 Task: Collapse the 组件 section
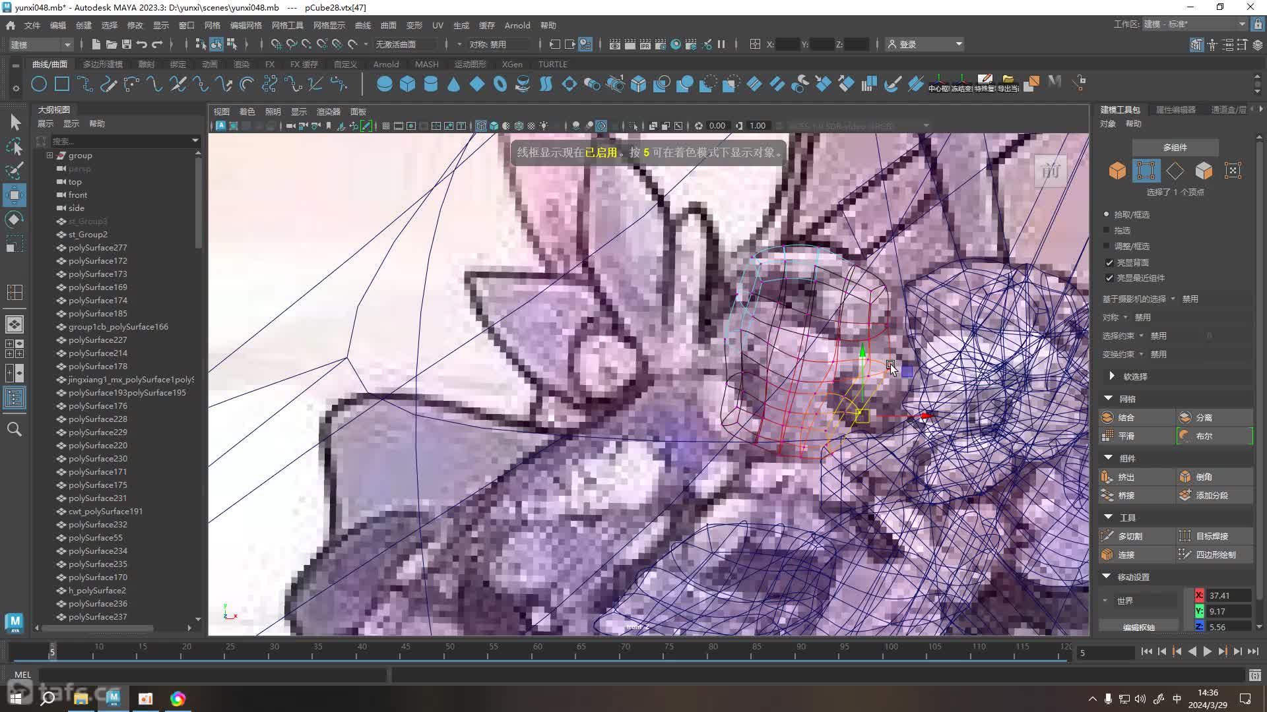1108,458
